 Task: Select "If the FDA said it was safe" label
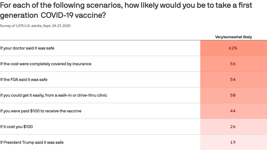tap(24, 79)
